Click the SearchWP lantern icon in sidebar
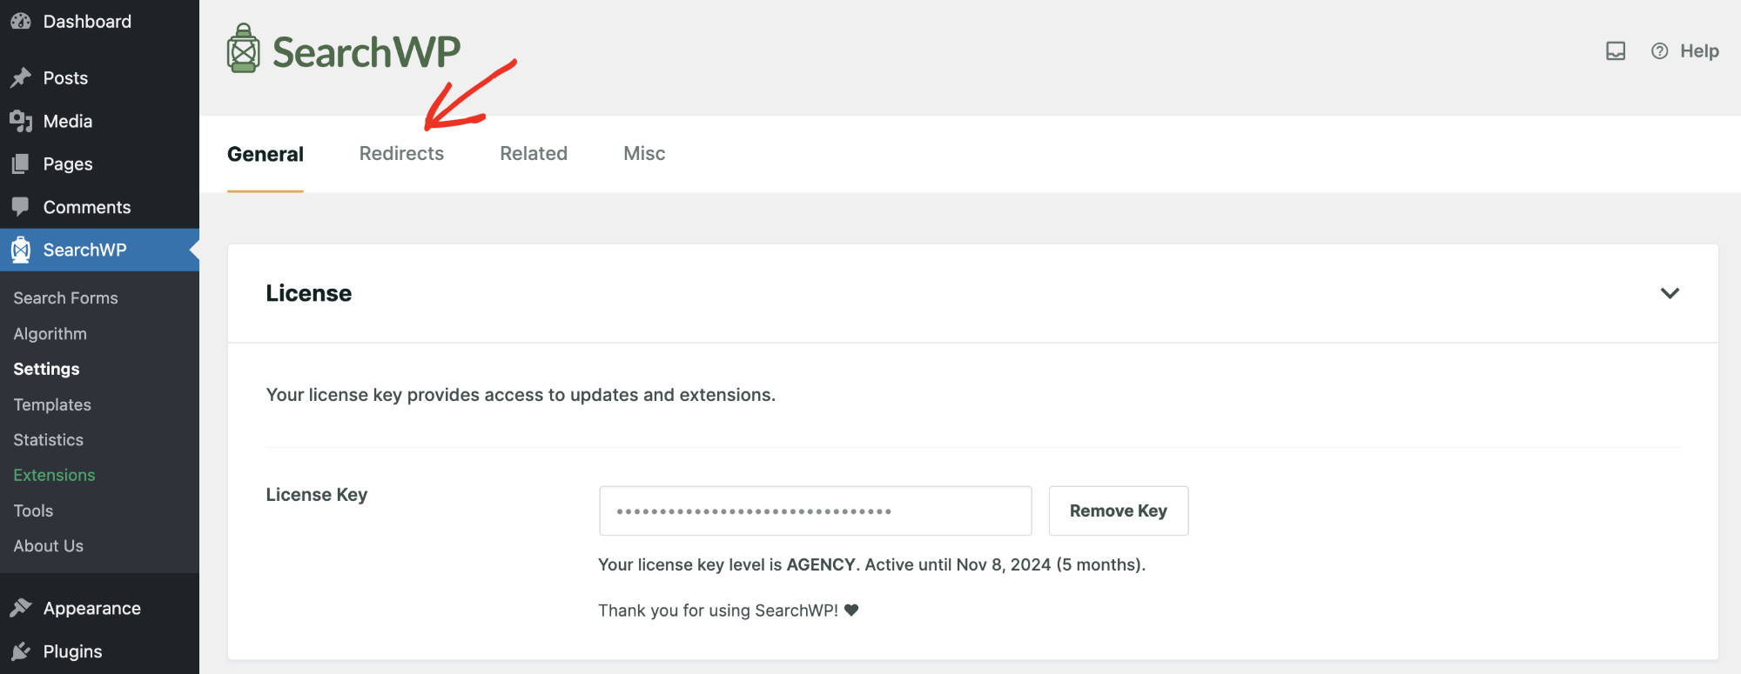 [21, 250]
